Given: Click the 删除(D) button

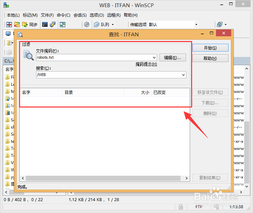Looking at the screenshot, I should (x=210, y=113).
